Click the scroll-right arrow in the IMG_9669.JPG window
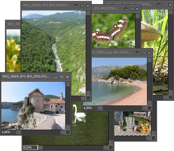174x151 pixels. click(63, 132)
